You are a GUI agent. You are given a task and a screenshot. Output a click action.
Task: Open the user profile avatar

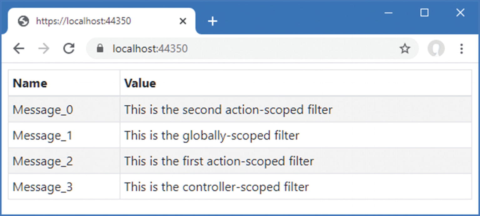[436, 49]
